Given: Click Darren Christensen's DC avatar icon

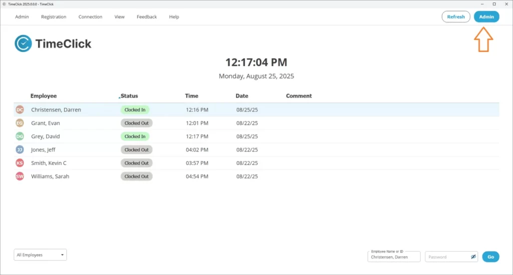Looking at the screenshot, I should (20, 109).
